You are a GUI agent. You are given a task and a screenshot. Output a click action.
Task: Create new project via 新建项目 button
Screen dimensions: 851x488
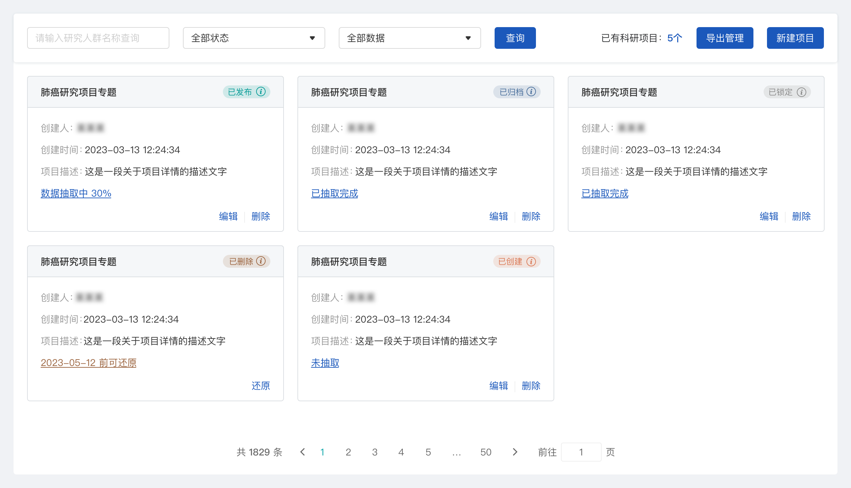(795, 38)
